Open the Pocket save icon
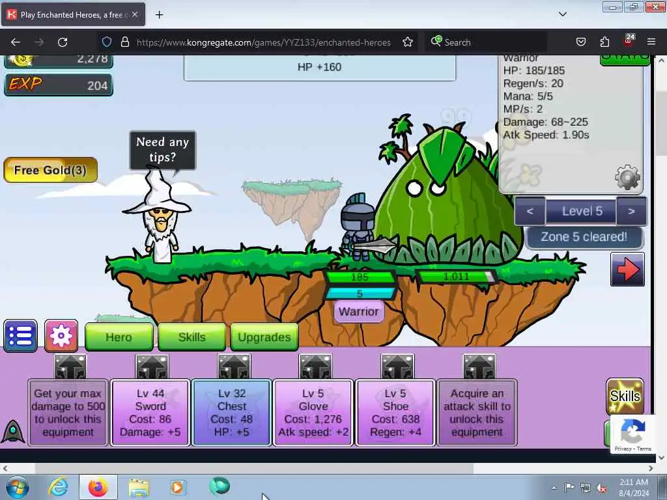Screen dimensions: 667x500 point(580,42)
